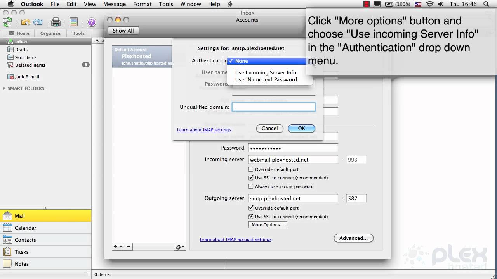The image size is (497, 279).
Task: Toggle Override default port for outgoing server
Action: [251, 208]
